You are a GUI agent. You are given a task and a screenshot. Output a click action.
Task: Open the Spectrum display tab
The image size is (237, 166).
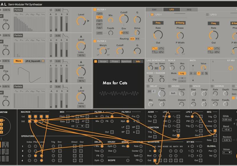coord(126,61)
